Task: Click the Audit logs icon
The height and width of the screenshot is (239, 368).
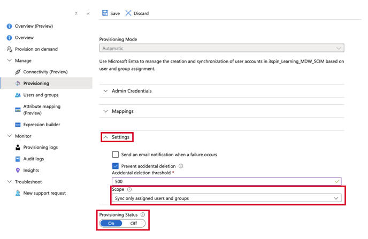Action: (x=18, y=159)
